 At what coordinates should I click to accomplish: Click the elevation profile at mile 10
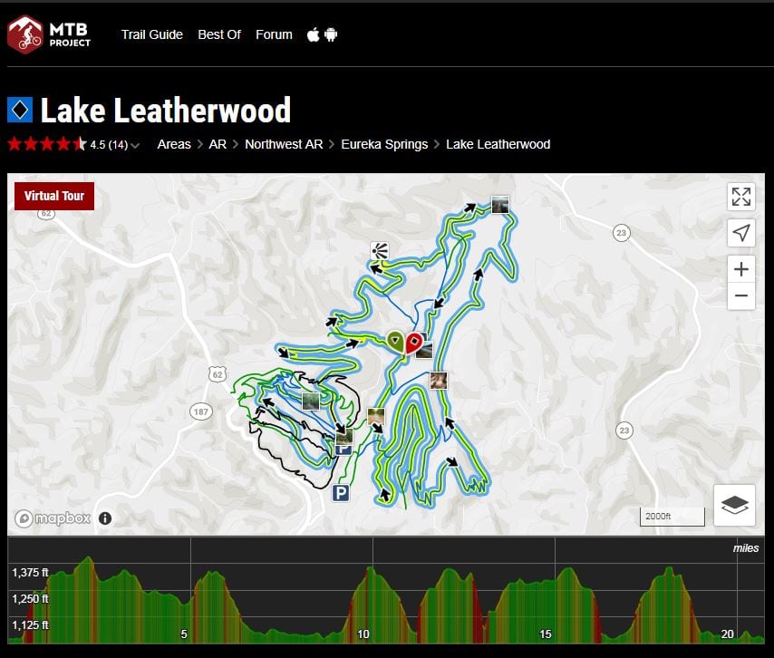point(363,598)
